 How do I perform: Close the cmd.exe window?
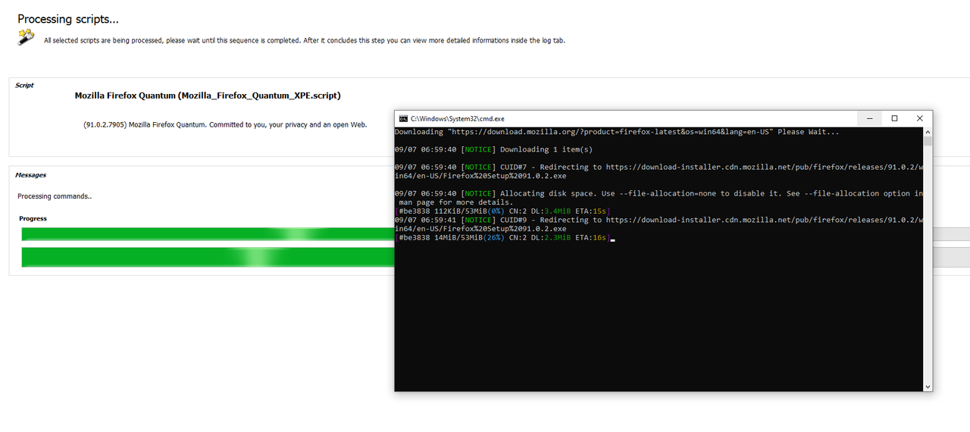coord(919,118)
